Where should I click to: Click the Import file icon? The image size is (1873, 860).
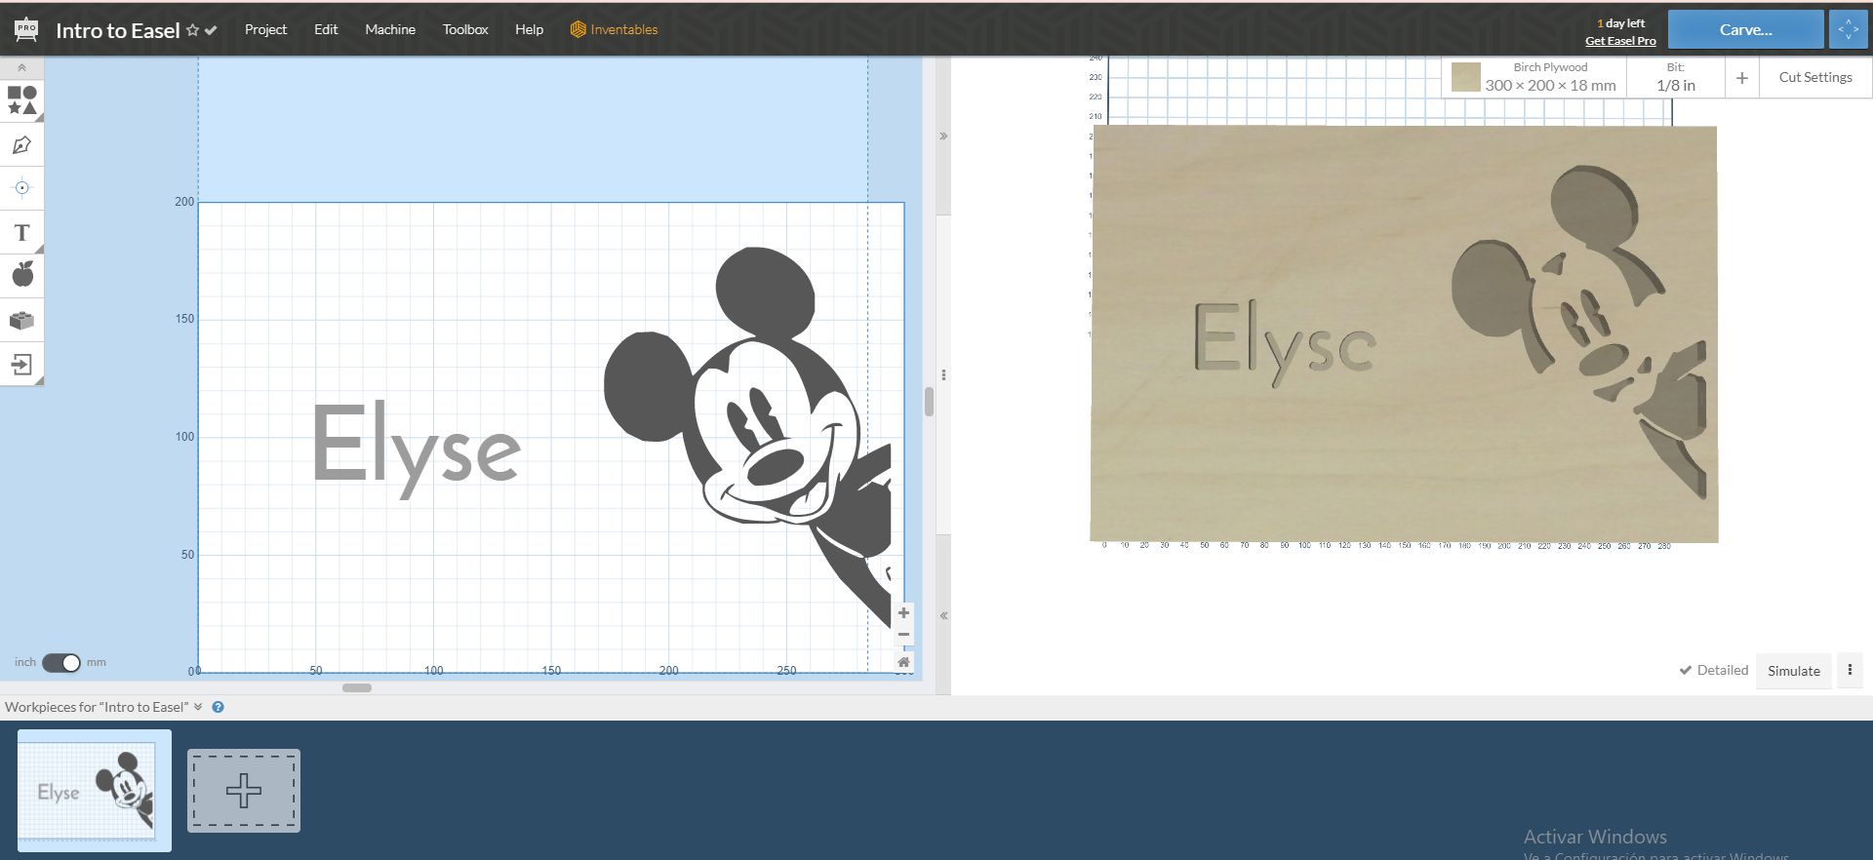coord(21,365)
